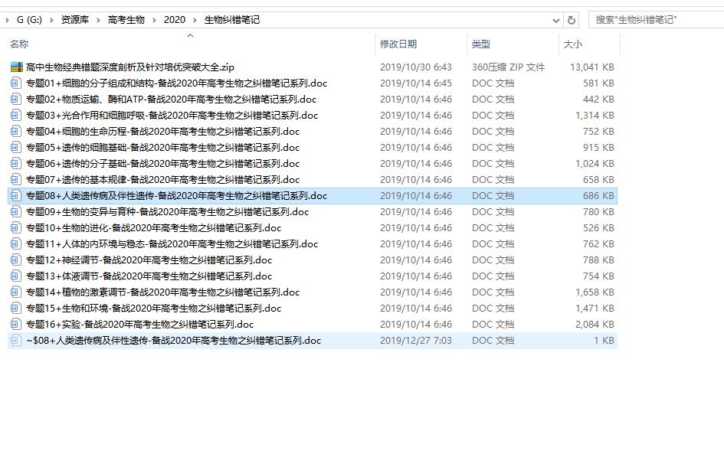Expand the chevron after G (G:) in the path

click(51, 20)
